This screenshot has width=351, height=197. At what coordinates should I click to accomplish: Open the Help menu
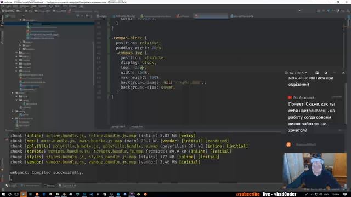[81, 6]
